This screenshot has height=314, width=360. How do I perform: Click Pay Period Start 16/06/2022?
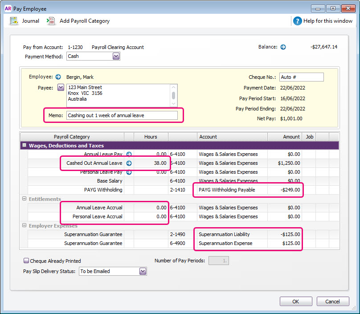(293, 98)
